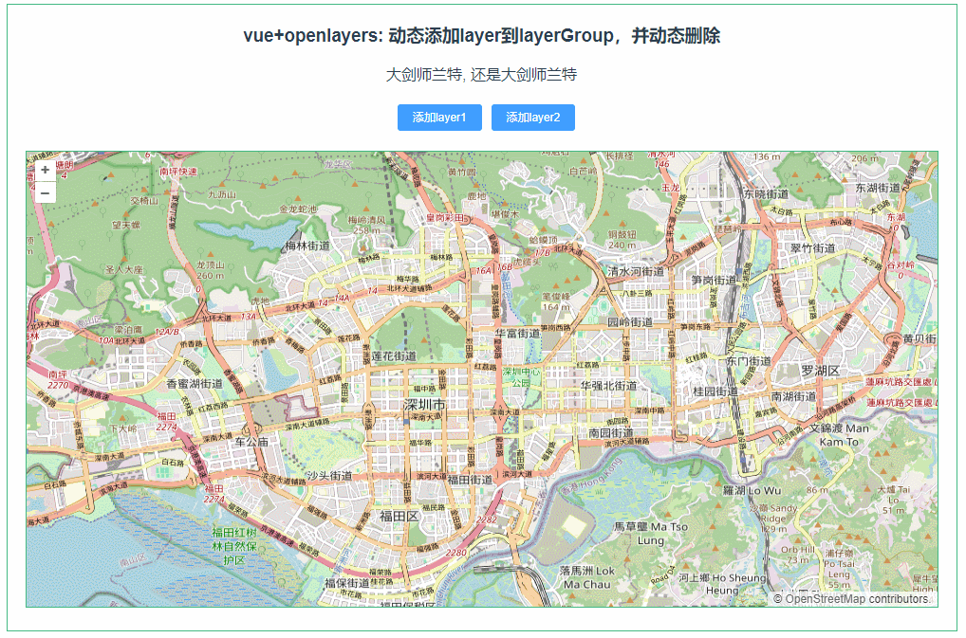Click the map zoom out minus button
The image size is (966, 638).
45,192
